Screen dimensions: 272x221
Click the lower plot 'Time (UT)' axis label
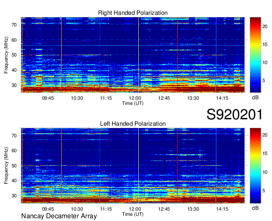[133, 214]
